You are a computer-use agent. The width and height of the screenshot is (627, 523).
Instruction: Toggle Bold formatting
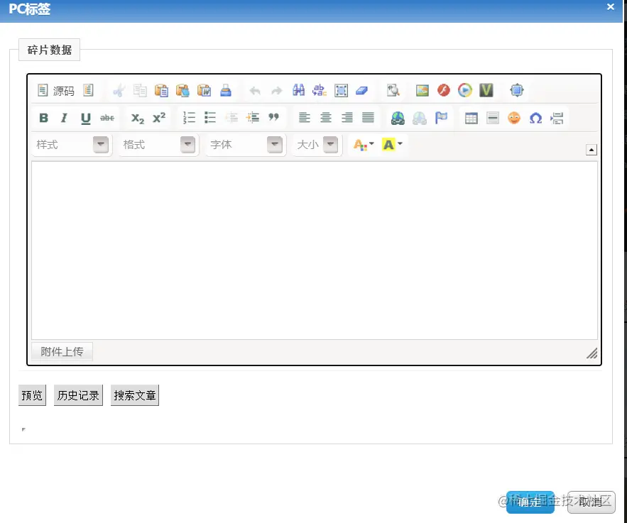(43, 118)
